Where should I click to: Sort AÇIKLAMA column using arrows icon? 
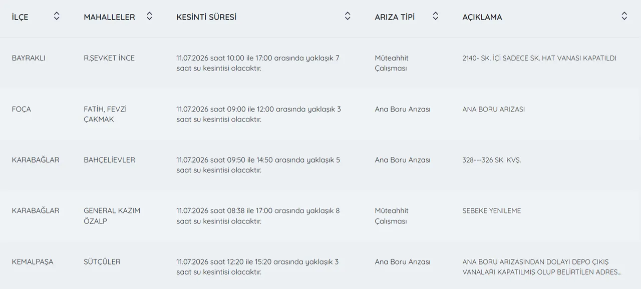click(x=624, y=16)
